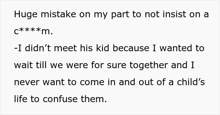Select the word "till"
This screenshot has width=220, height=115.
click(x=41, y=65)
